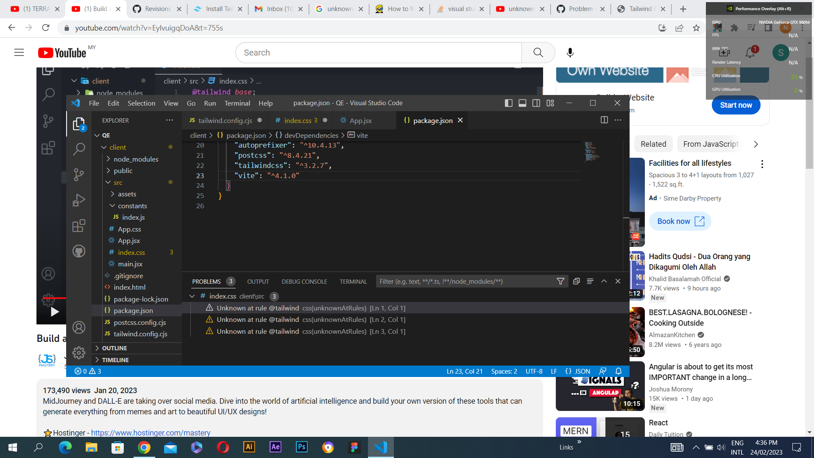Toggle the bottom panel visibility
Screen dimensions: 814x458
click(x=522, y=103)
